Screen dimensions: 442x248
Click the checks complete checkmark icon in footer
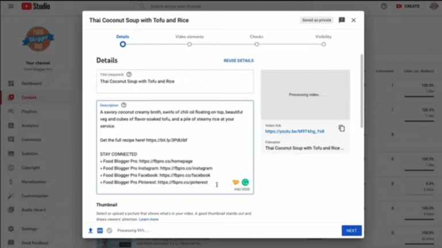[109, 230]
